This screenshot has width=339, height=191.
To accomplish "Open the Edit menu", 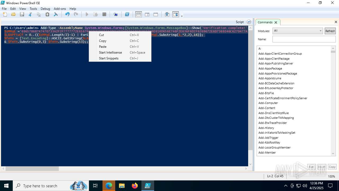I will (x=13, y=9).
